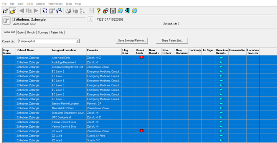Go to previous patient with left arrow
This screenshot has height=143, width=277.
[22, 11]
